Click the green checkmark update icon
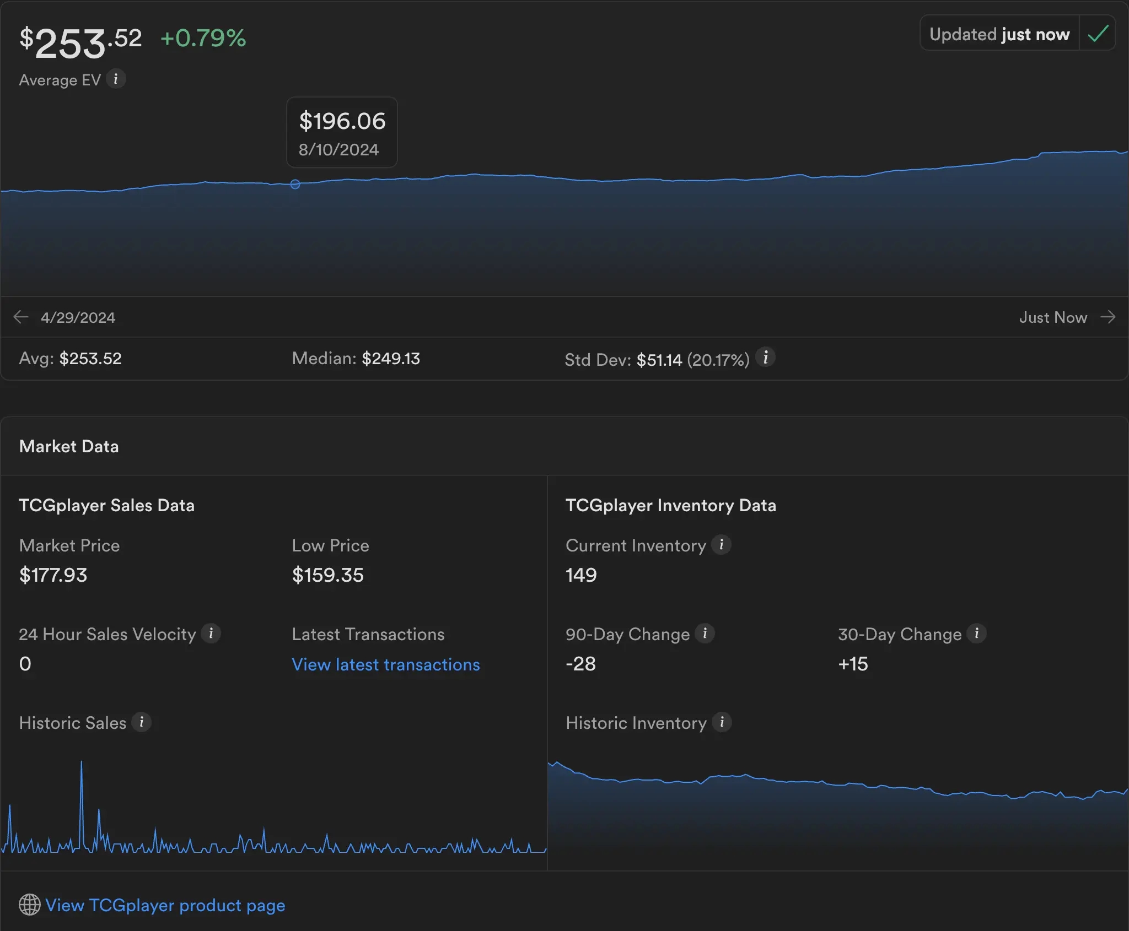 pos(1098,34)
